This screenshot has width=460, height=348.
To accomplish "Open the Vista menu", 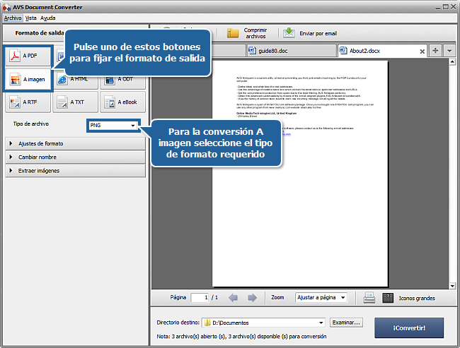I will tap(31, 18).
